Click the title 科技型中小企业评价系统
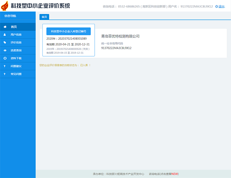 (40, 6)
